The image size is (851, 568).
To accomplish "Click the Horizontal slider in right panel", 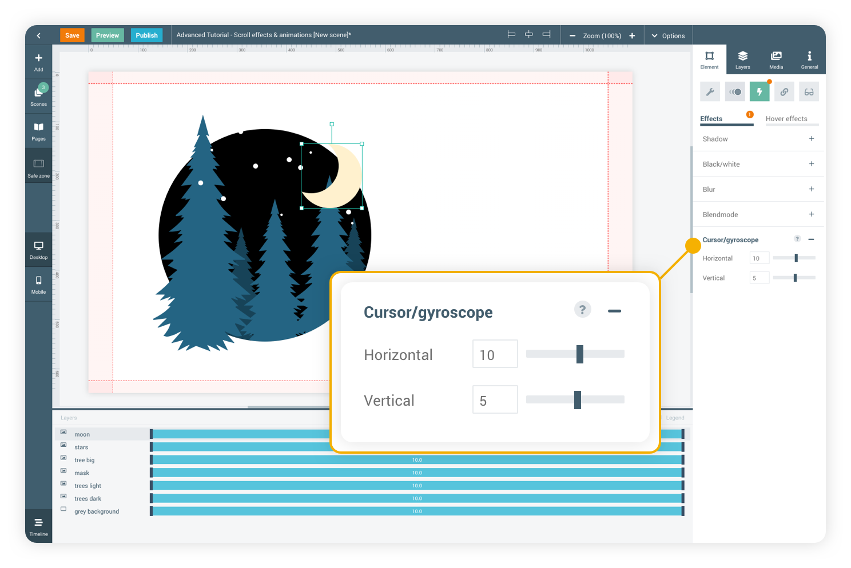I will pos(794,258).
